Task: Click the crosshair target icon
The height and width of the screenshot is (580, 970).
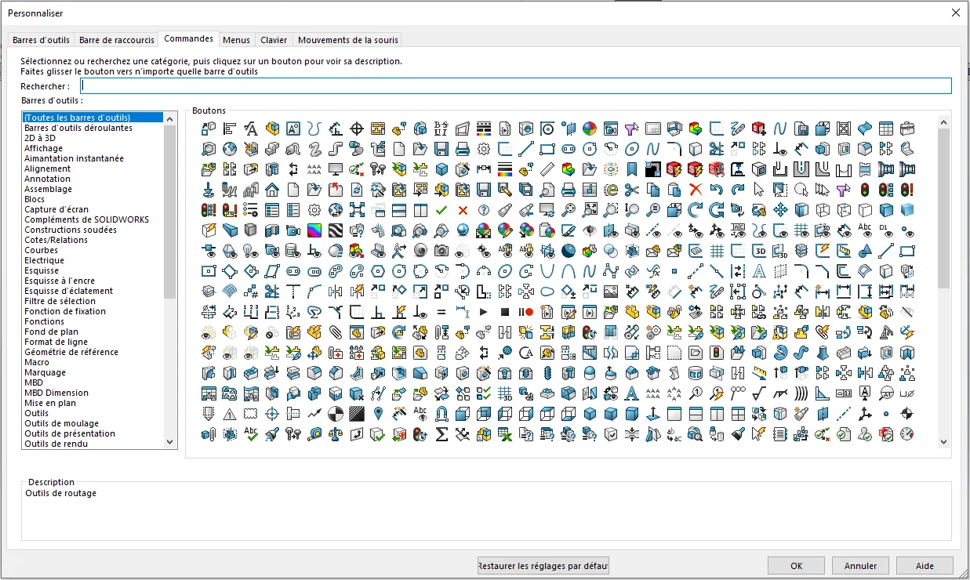Action: [357, 129]
